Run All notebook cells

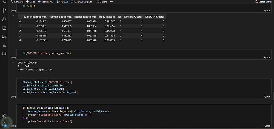click(x=62, y=2)
